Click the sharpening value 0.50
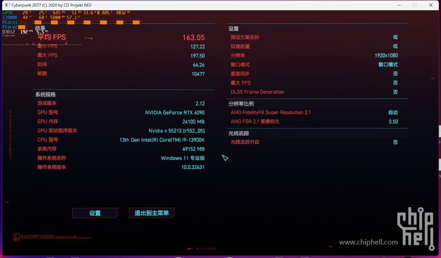This screenshot has width=441, height=258. tap(393, 122)
